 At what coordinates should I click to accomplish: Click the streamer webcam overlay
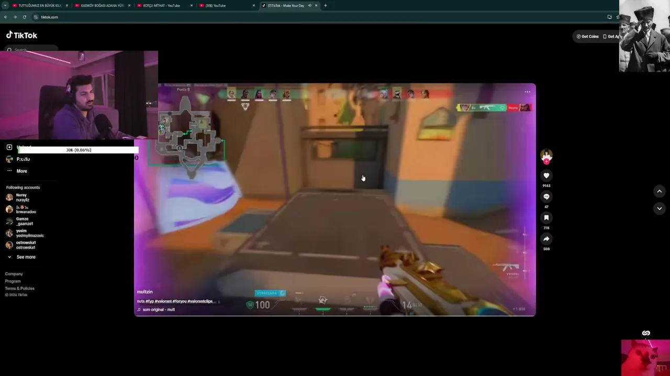click(79, 95)
